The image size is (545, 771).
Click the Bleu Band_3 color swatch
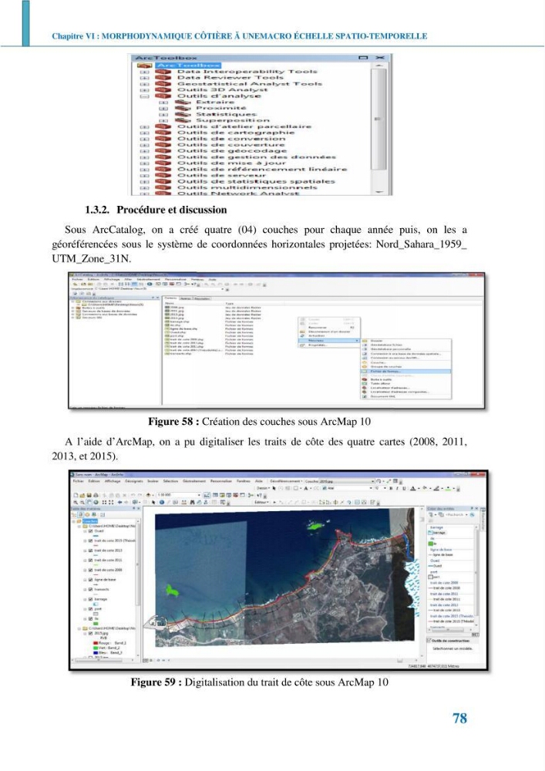[x=96, y=652]
